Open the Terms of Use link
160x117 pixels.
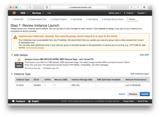click(x=142, y=101)
